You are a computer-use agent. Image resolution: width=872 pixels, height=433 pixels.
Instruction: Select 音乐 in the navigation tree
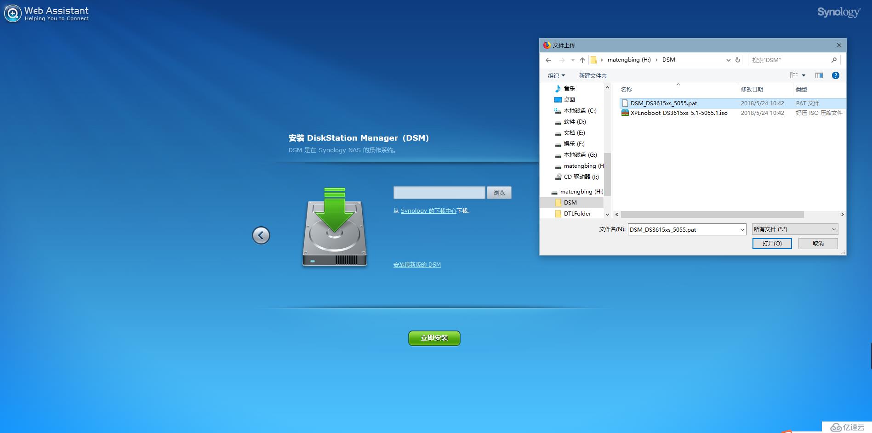click(569, 88)
